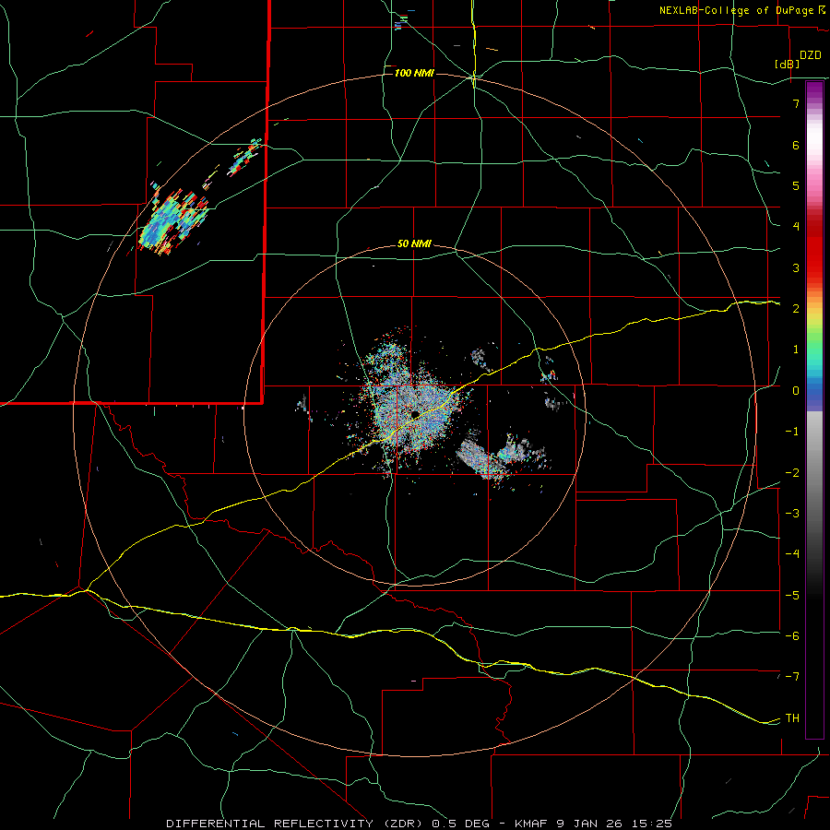Select the 50 NMI range ring label
Screen dimensions: 830x830
tap(414, 244)
